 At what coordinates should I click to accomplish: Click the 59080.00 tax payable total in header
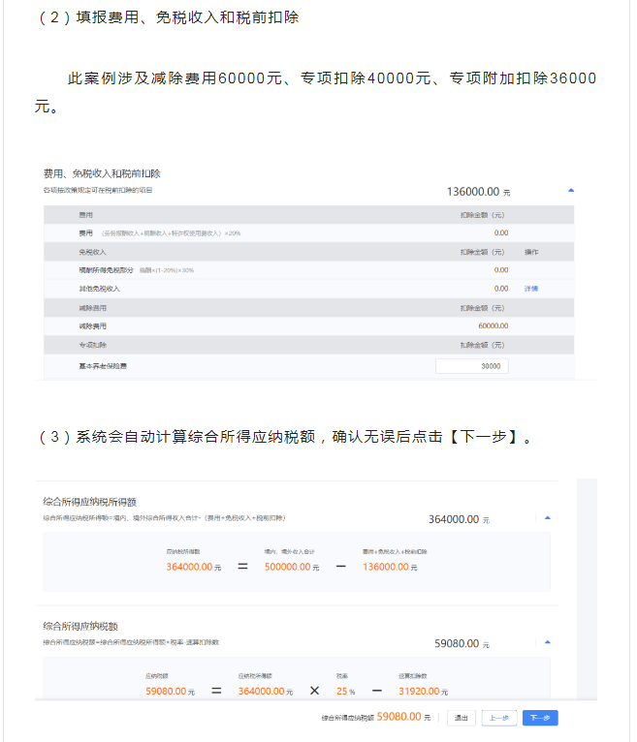pos(460,641)
